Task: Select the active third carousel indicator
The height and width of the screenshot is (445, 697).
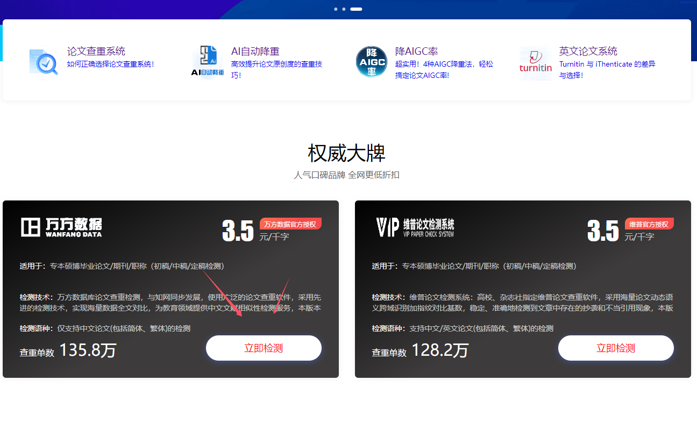Action: pyautogui.click(x=356, y=9)
